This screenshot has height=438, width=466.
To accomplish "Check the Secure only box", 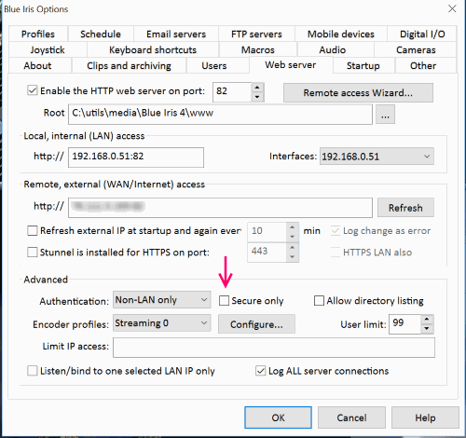I will tap(224, 300).
